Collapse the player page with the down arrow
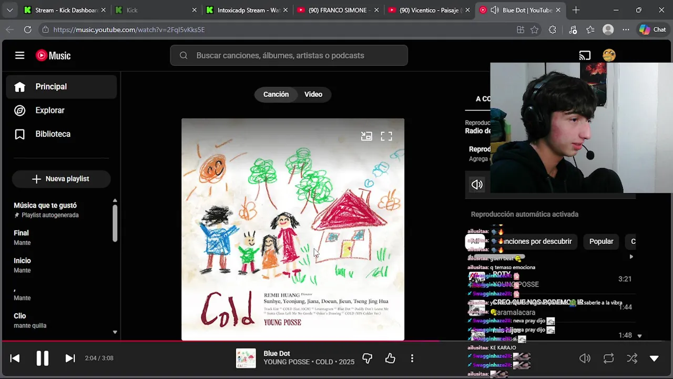The image size is (673, 379). [654, 358]
